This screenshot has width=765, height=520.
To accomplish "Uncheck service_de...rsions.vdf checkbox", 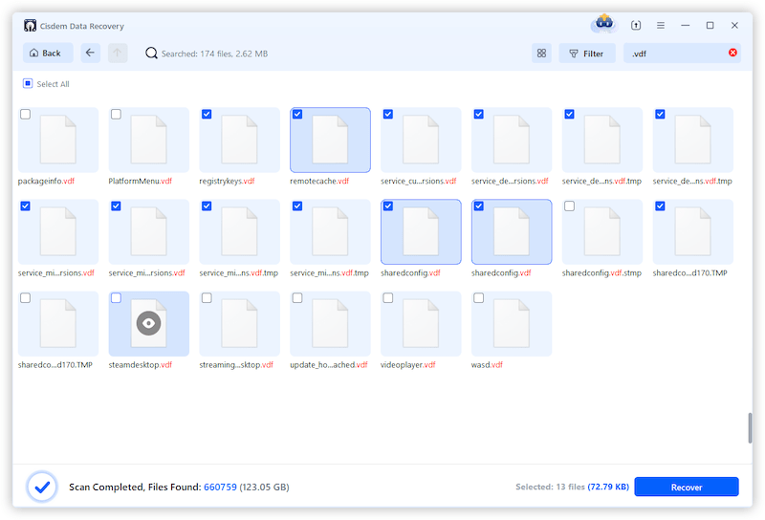I will pos(479,114).
